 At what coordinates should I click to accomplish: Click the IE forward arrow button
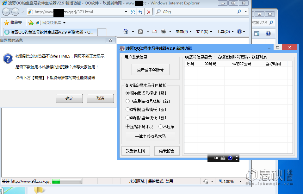15,12
